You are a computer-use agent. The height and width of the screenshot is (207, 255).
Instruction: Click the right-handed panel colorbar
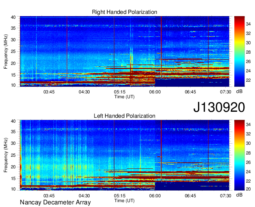[239, 51]
